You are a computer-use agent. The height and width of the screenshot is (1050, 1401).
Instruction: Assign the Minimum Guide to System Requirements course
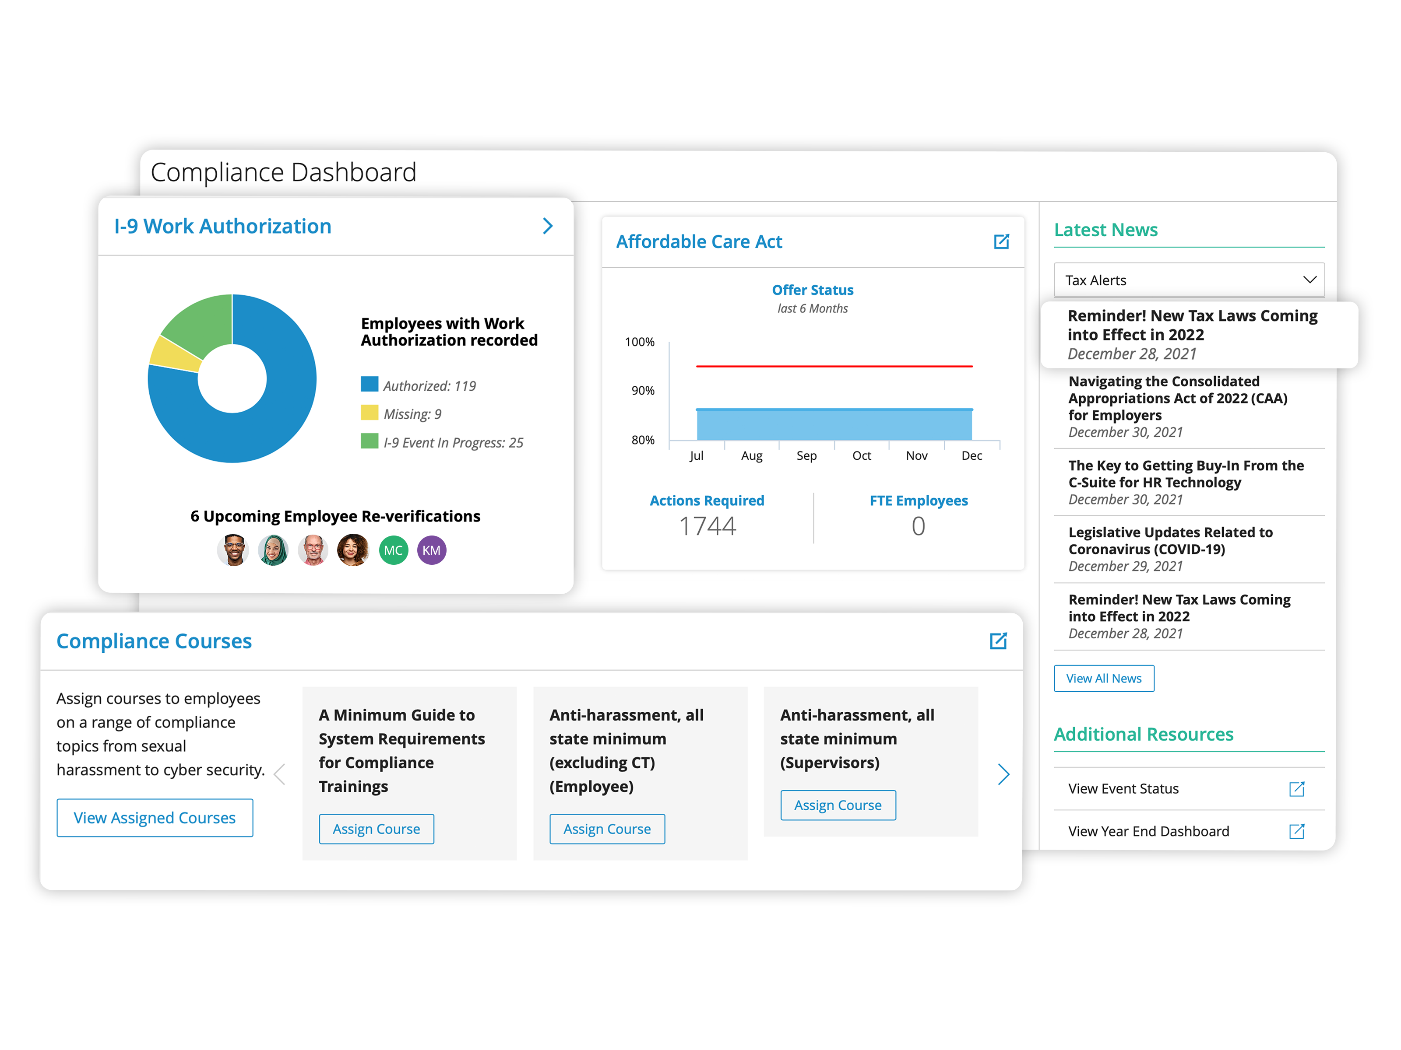[376, 829]
